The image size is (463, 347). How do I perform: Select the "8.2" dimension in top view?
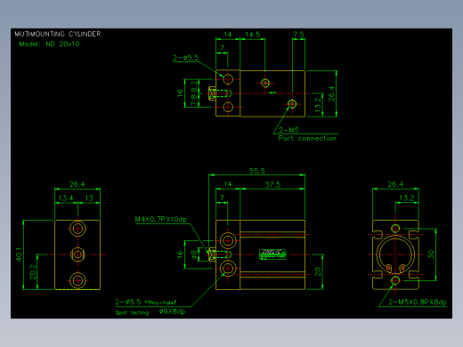[194, 86]
